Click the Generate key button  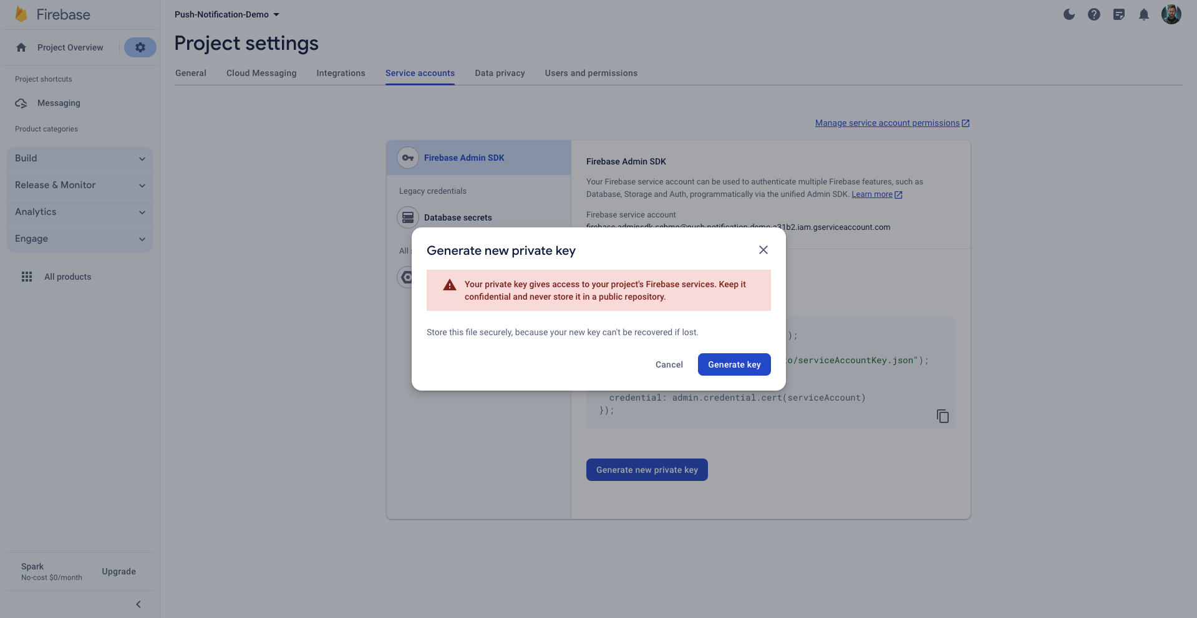734,364
